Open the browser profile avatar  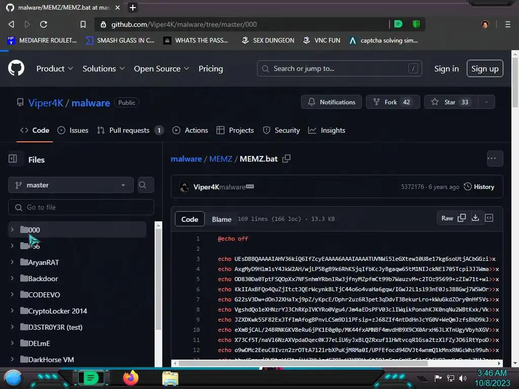click(485, 24)
